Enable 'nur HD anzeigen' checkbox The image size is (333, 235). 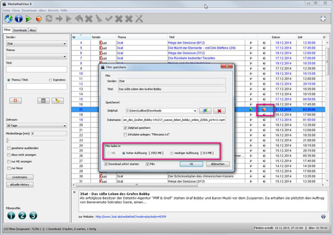(9, 162)
